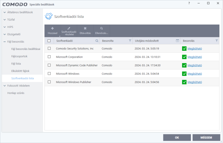
Task: Click green check icon for Microsoft Windows row
Action: pos(184,74)
